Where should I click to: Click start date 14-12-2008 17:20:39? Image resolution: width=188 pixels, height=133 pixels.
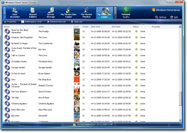100,73
